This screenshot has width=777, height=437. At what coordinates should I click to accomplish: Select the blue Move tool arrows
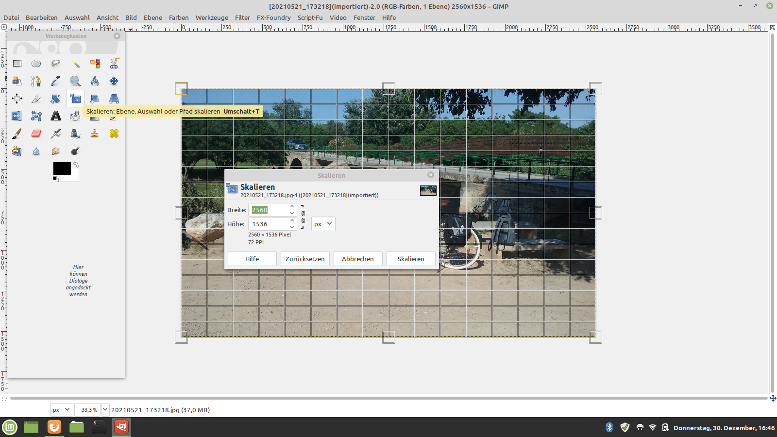pyautogui.click(x=114, y=81)
